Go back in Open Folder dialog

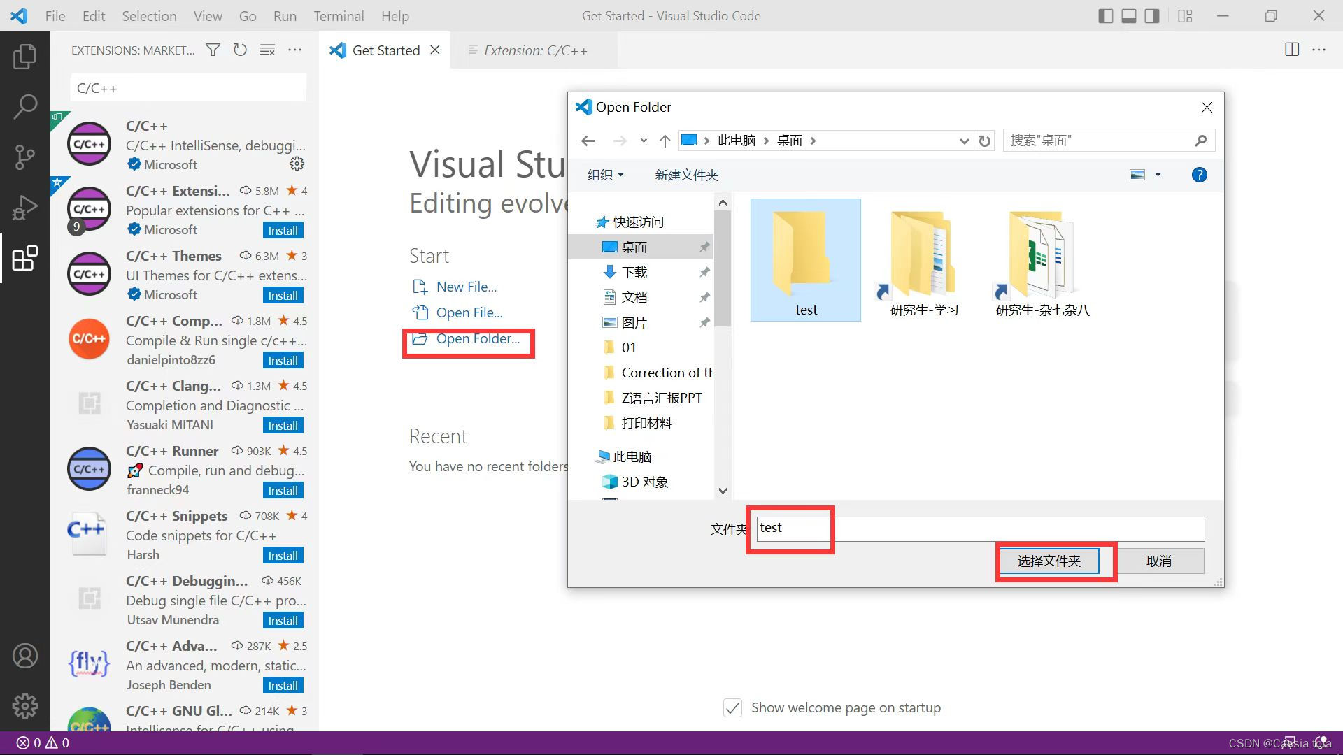pyautogui.click(x=588, y=141)
